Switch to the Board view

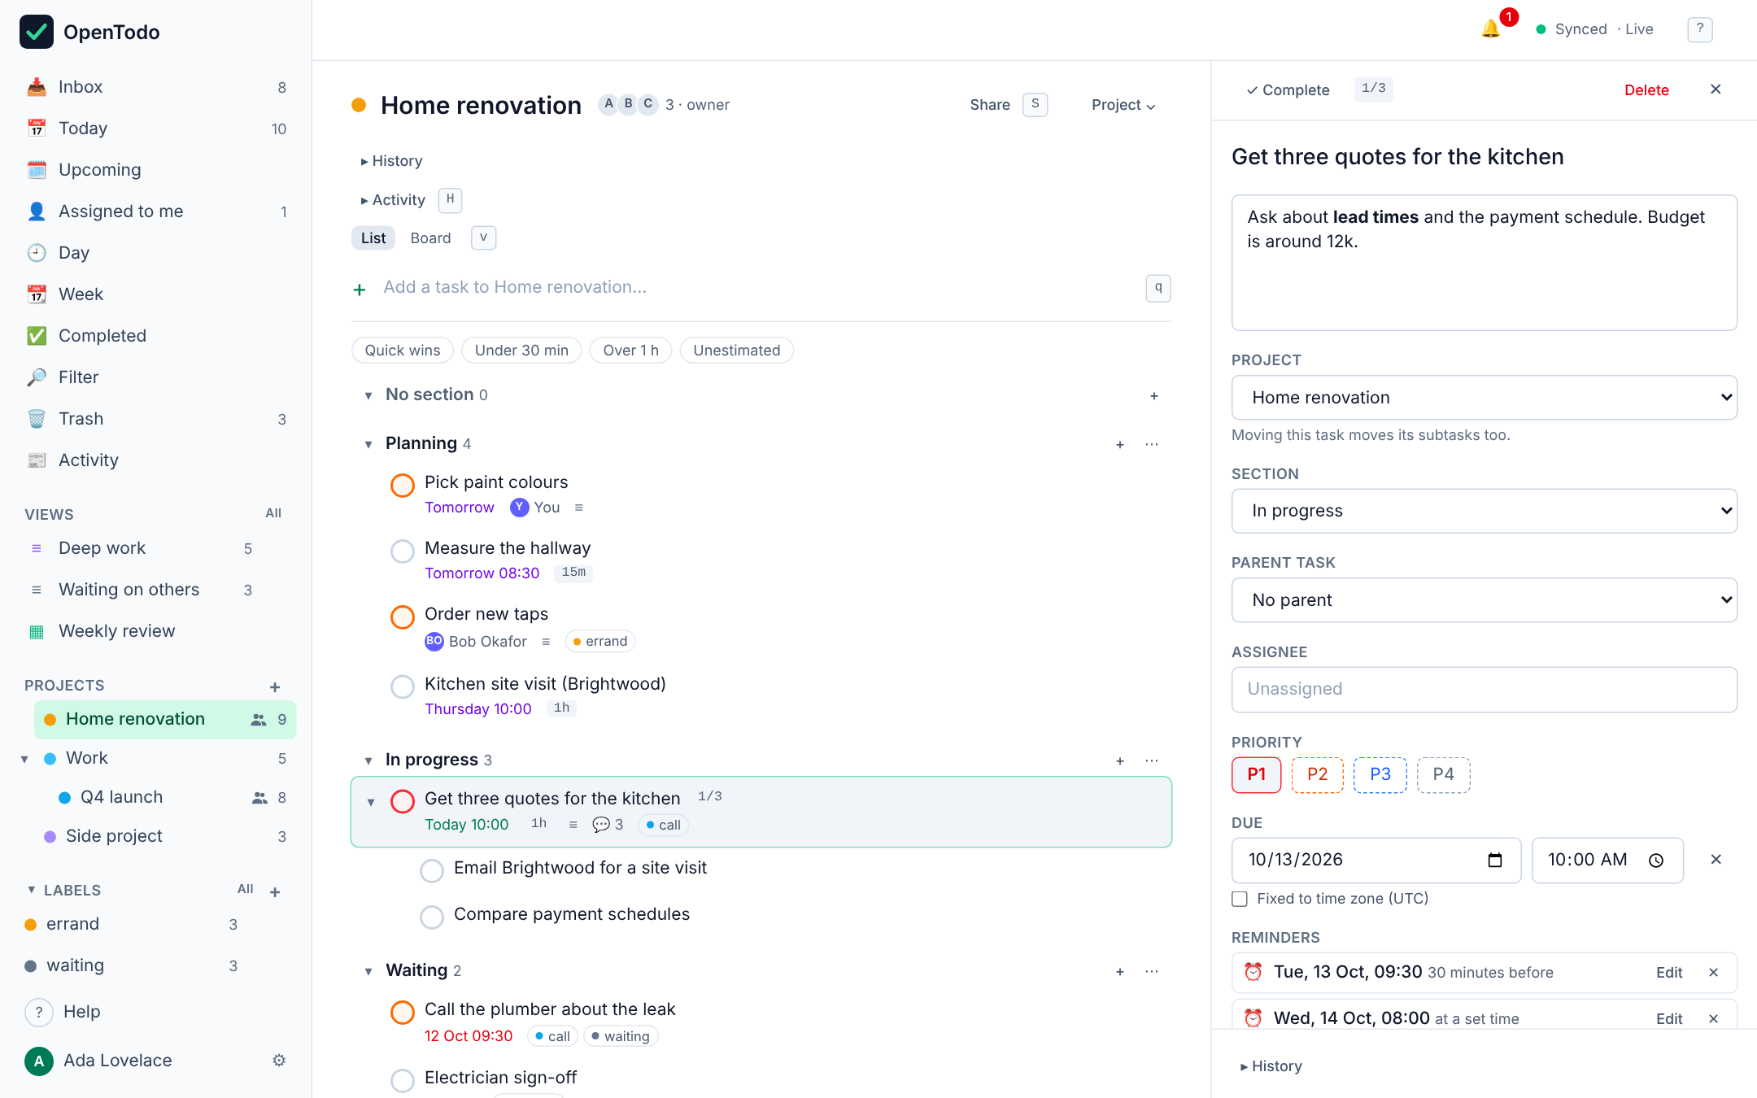point(430,238)
